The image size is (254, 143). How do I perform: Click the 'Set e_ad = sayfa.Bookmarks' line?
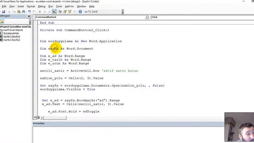tap(81, 100)
